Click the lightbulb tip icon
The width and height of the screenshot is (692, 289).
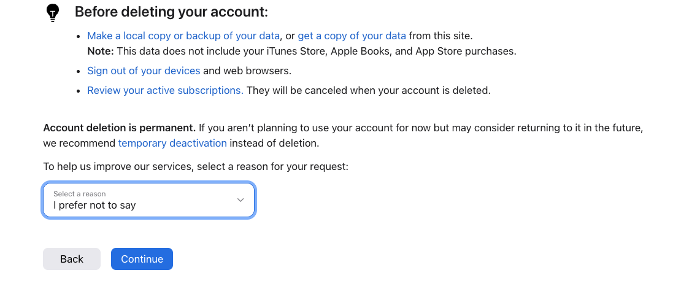pos(53,12)
